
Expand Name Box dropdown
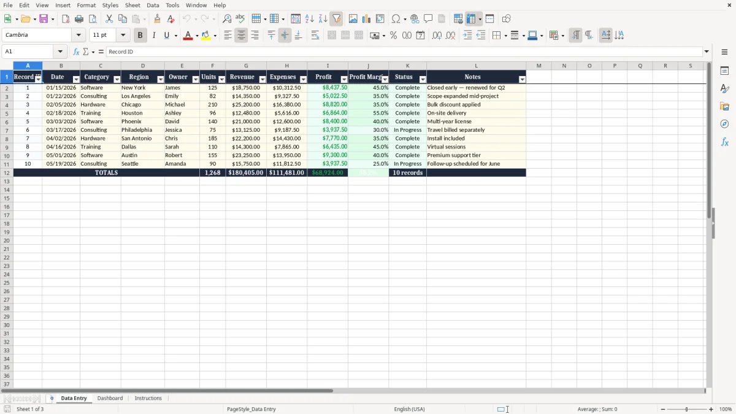(60, 52)
